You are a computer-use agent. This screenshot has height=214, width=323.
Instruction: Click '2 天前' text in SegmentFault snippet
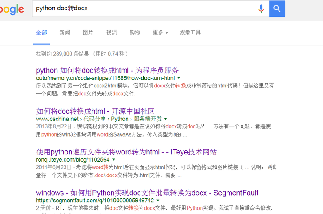pyautogui.click(x=43, y=208)
